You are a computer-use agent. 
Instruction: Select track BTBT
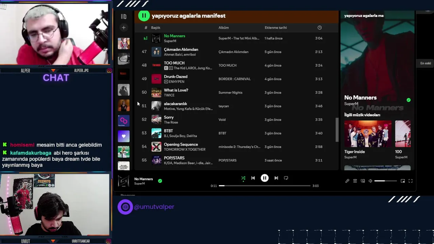(169, 131)
